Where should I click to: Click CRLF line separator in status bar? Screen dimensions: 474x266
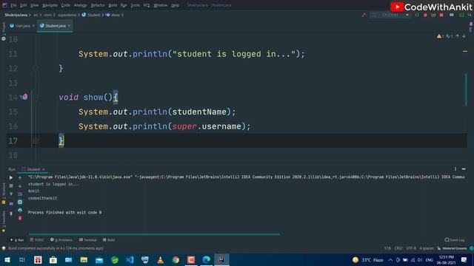pos(398,248)
